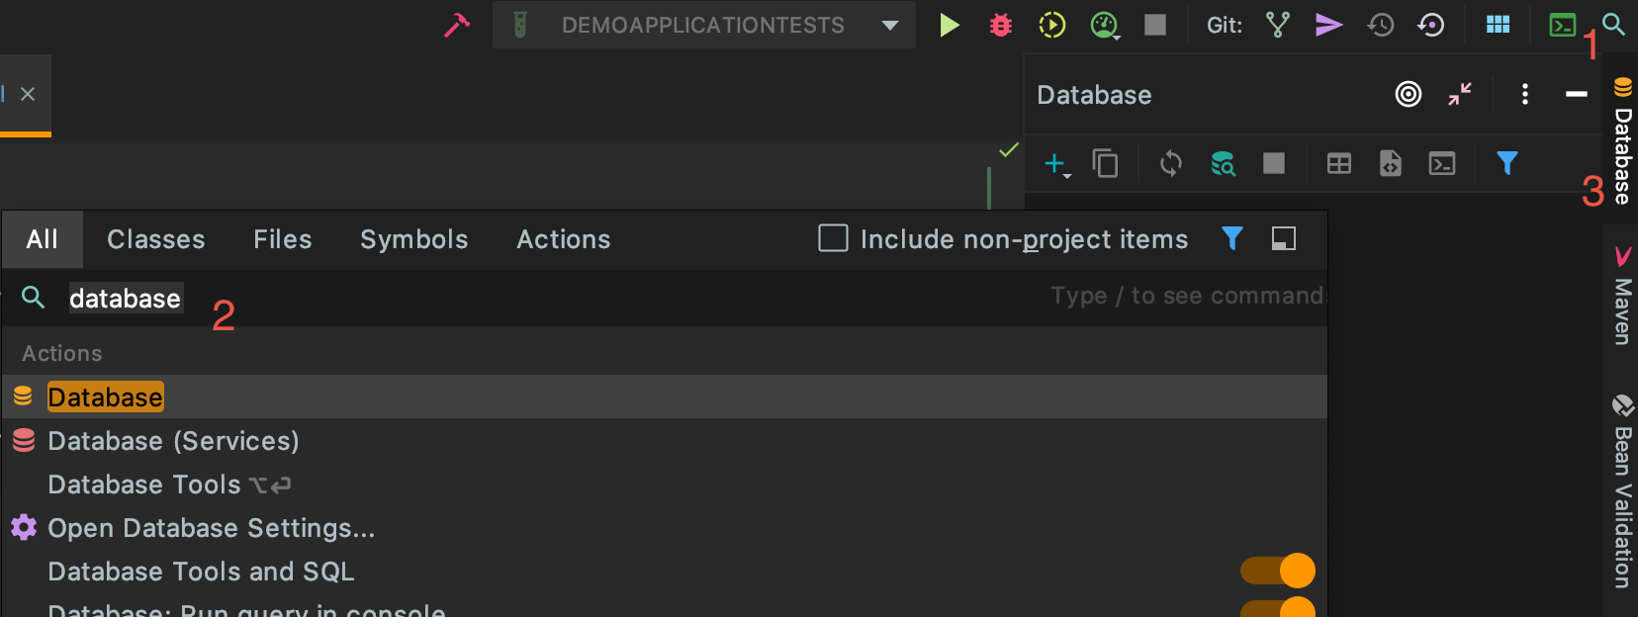Viewport: 1638px width, 617px height.
Task: Choose Open Database Settings... action
Action: click(211, 528)
